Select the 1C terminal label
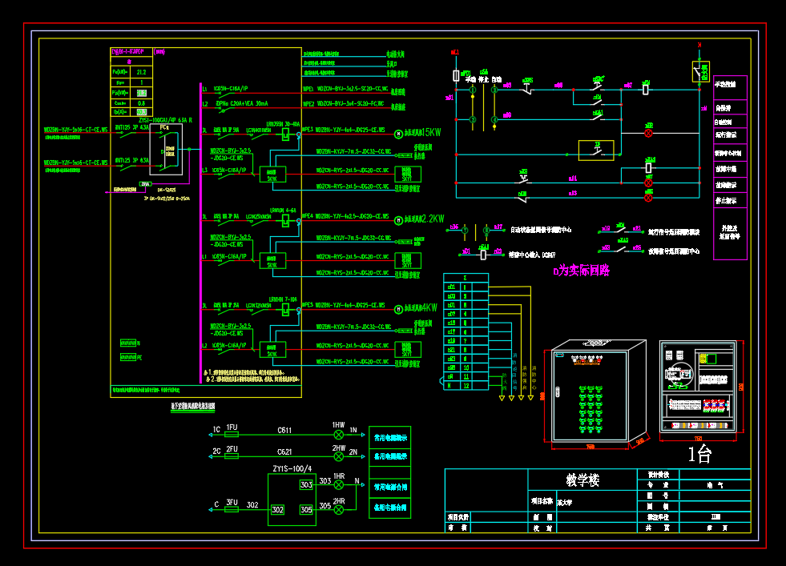This screenshot has width=786, height=566. [x=216, y=430]
